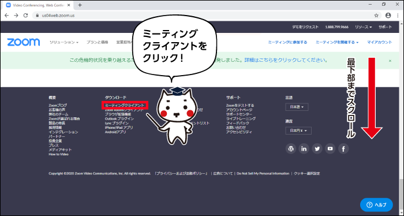Click 詳細はこちらをクリックしてください banner link
Viewport: 404px width, 216px height.
[x=286, y=60]
